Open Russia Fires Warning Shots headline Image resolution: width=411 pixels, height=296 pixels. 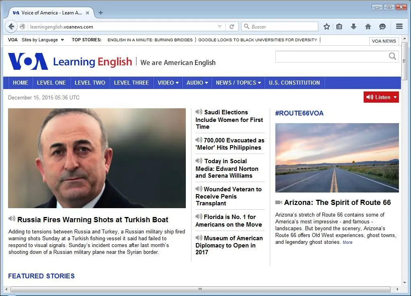tap(93, 219)
